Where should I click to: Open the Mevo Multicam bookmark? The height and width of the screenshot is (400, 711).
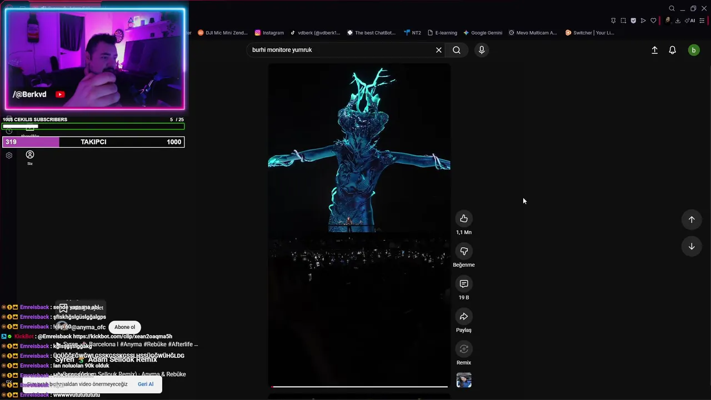tap(533, 33)
